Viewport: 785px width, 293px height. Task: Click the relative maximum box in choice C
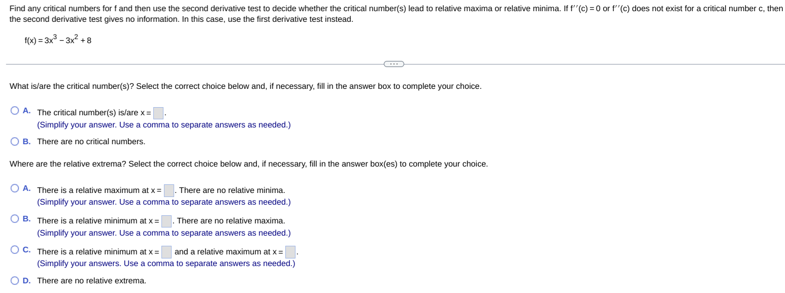click(290, 252)
